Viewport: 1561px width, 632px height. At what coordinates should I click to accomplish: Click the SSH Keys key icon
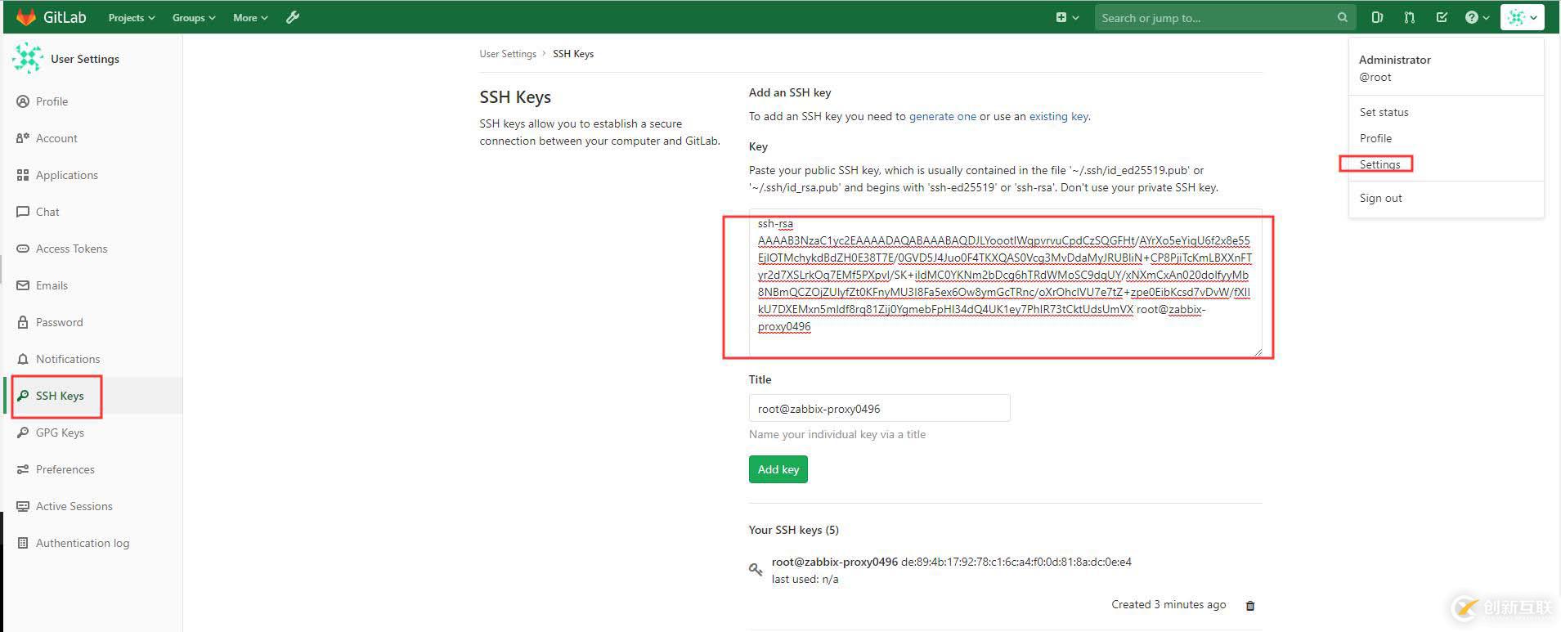coord(23,396)
